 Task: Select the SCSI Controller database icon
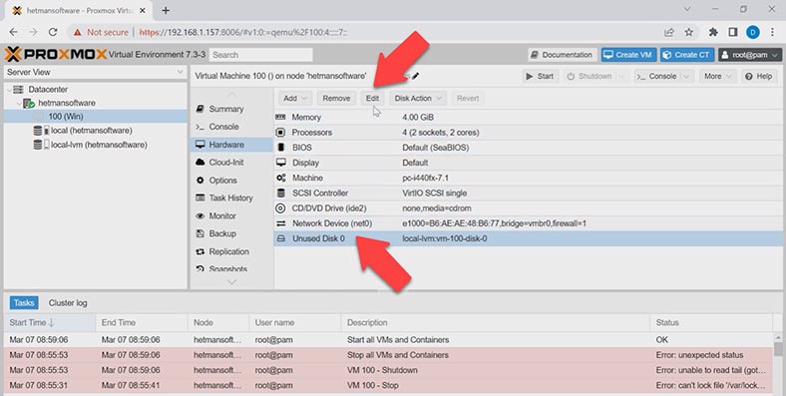pyautogui.click(x=280, y=193)
